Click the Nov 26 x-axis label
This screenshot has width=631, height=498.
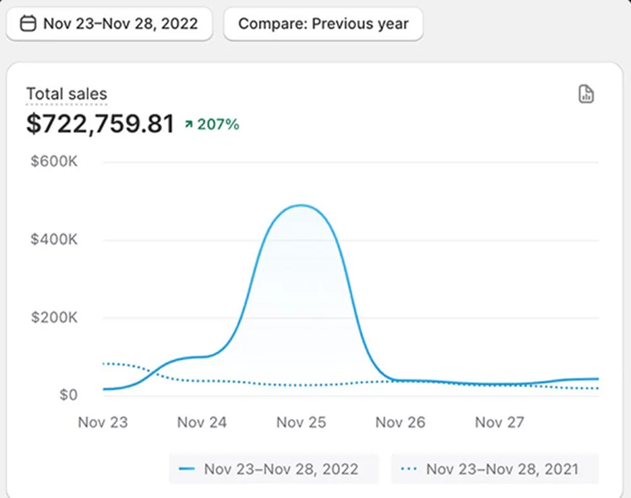(x=400, y=422)
